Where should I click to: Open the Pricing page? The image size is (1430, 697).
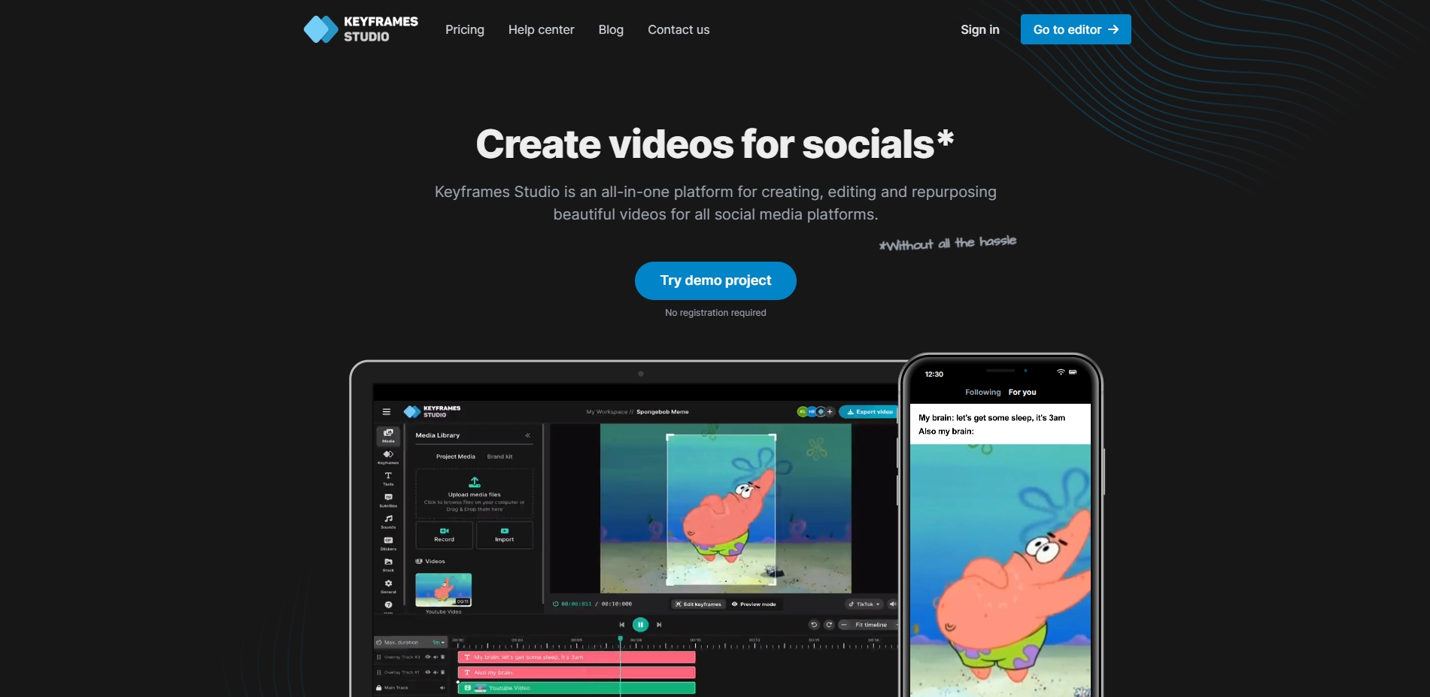464,29
